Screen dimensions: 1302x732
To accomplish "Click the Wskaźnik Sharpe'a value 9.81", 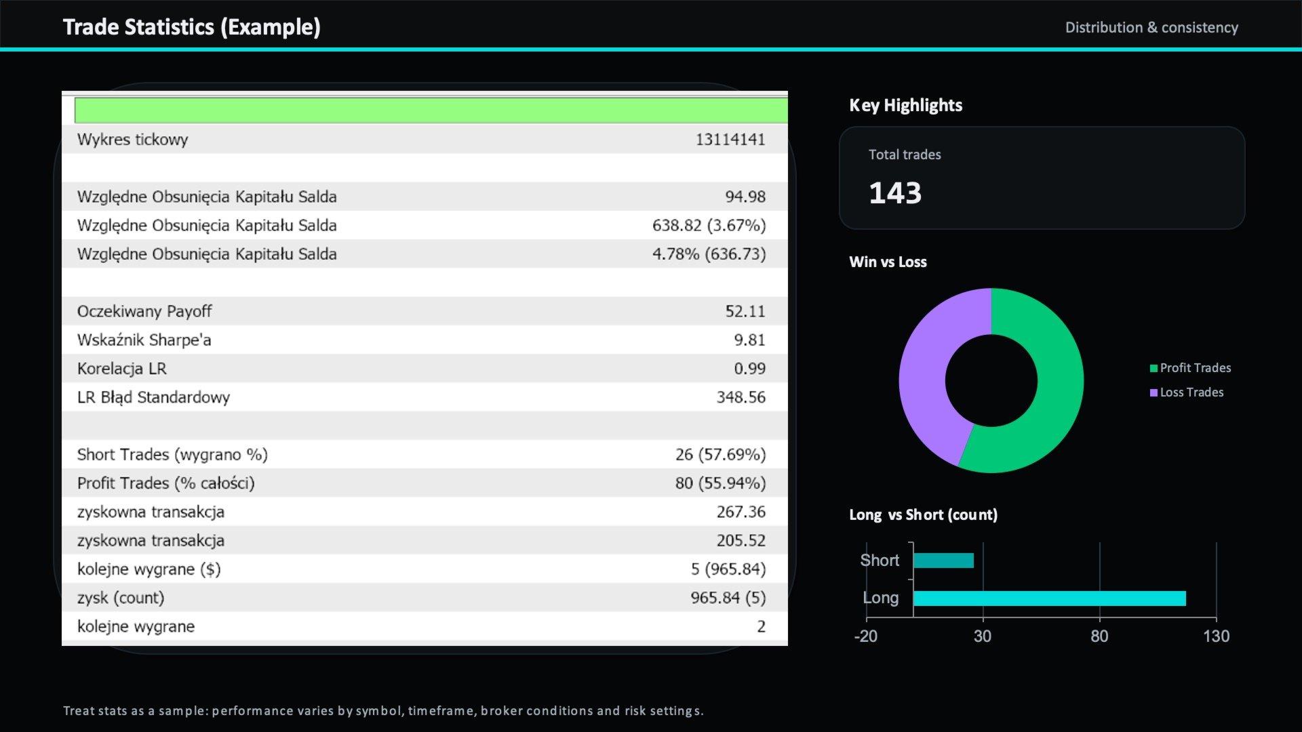I will pos(749,340).
